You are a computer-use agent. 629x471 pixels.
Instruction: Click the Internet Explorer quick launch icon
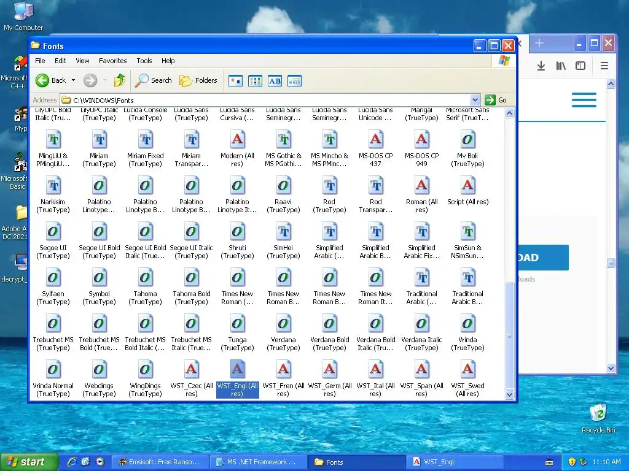point(71,462)
